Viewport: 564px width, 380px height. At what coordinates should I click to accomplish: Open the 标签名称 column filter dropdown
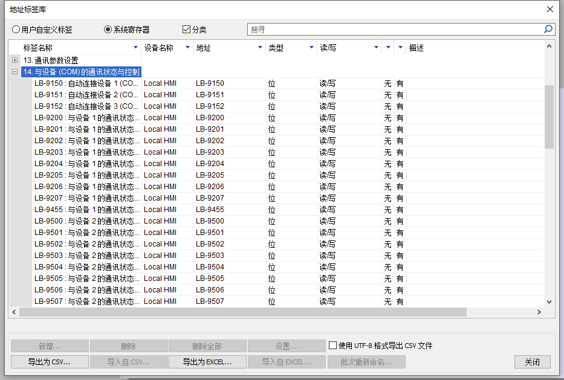135,48
